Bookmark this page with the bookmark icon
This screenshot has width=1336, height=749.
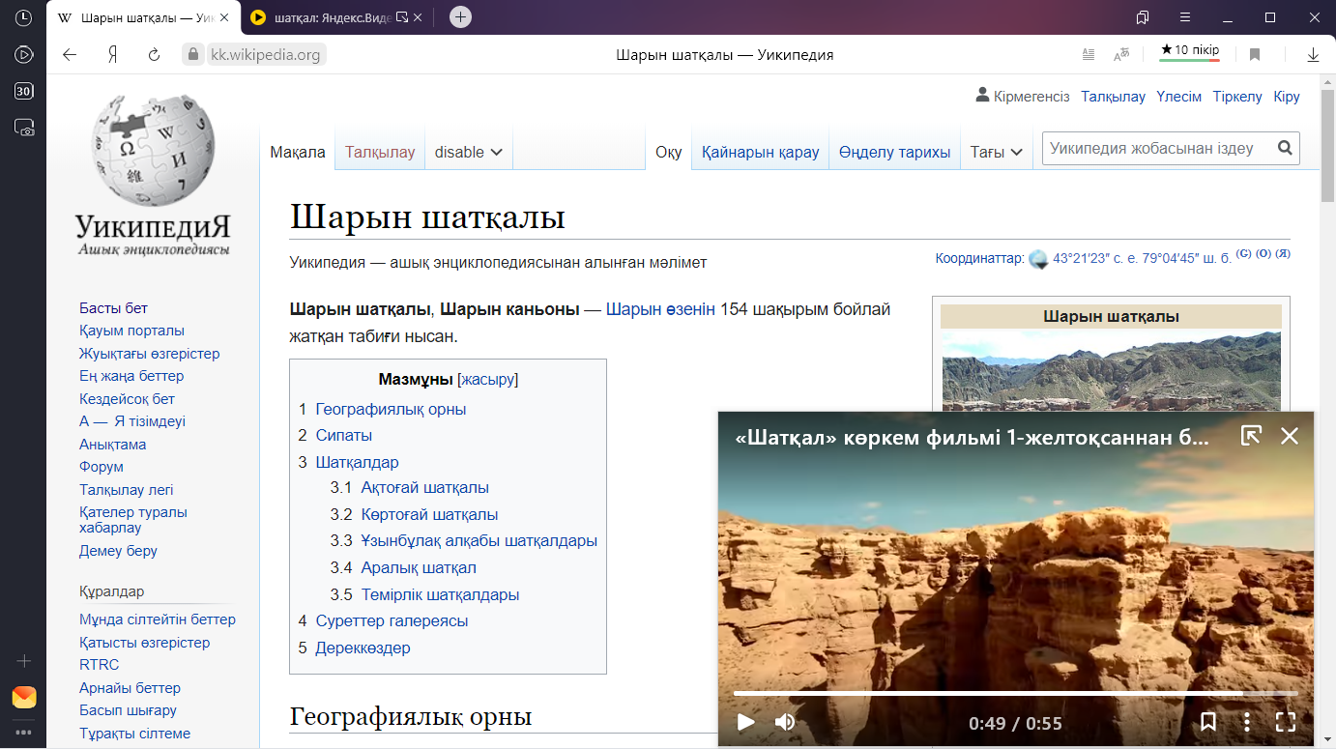(x=1255, y=55)
